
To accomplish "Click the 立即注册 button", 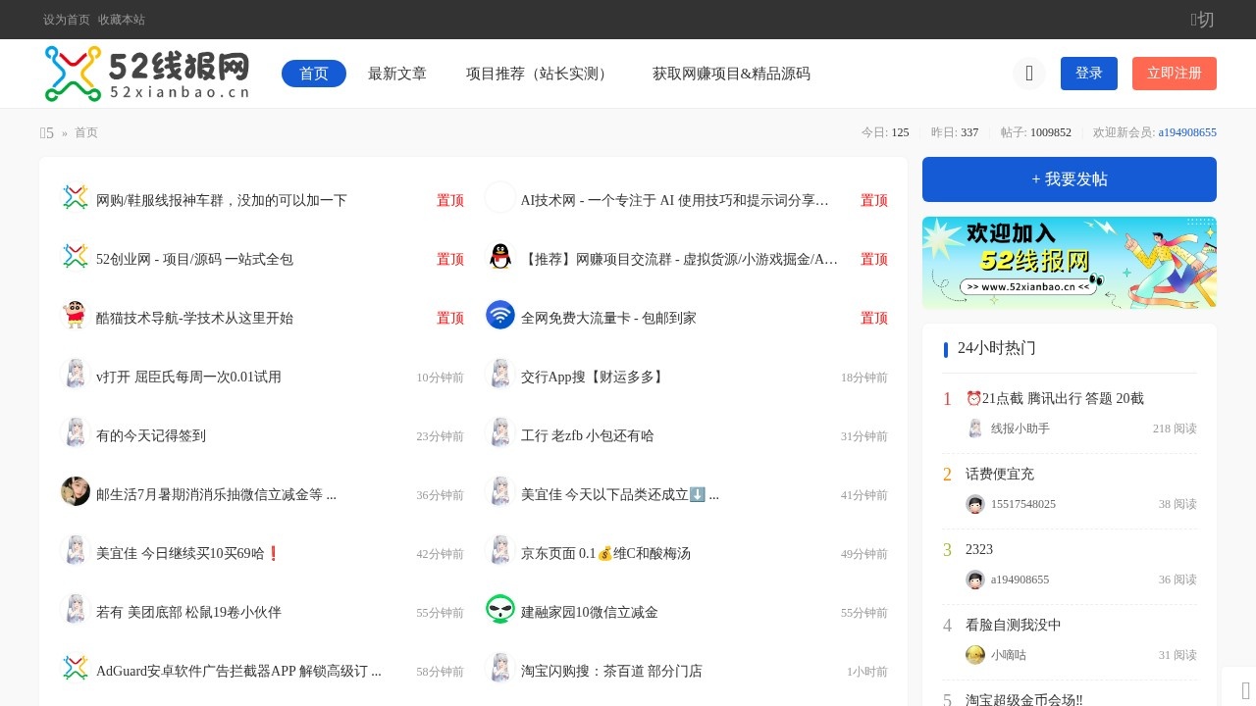I will coord(1175,74).
